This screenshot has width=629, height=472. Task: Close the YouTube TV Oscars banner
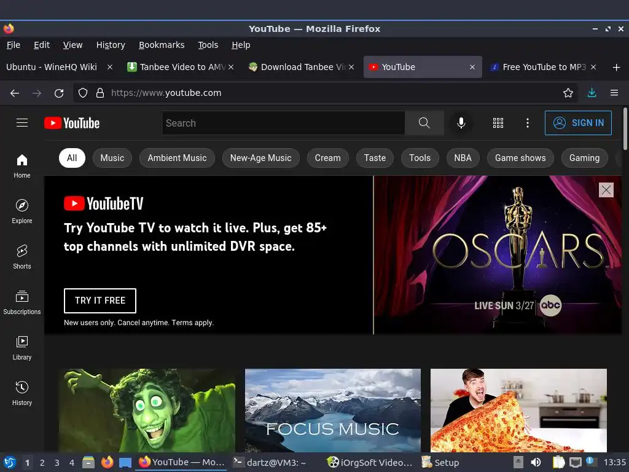pos(606,190)
